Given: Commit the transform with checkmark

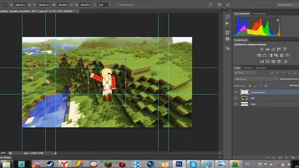Looking at the screenshot, I should [228, 5].
